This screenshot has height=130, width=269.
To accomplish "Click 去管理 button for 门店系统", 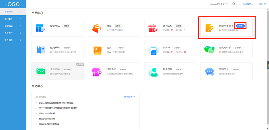I will pyautogui.click(x=123, y=69).
